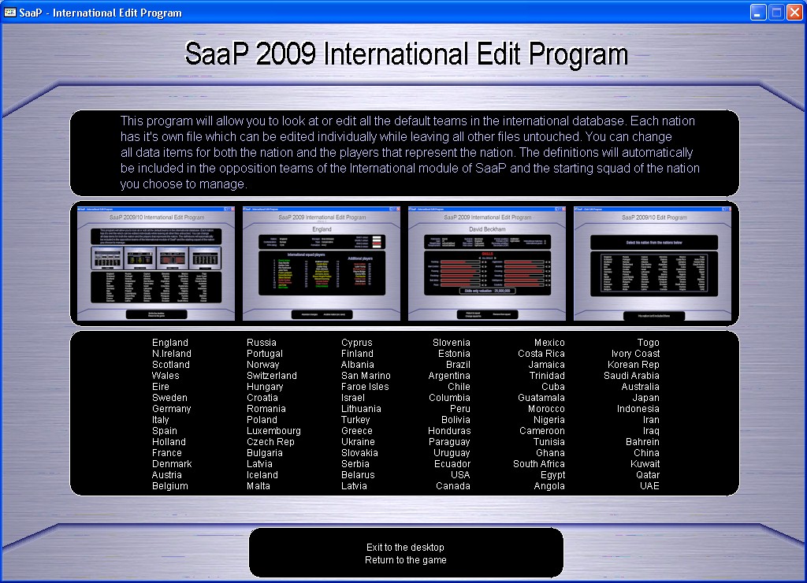Select England from the nation list
This screenshot has width=807, height=583.
click(170, 342)
